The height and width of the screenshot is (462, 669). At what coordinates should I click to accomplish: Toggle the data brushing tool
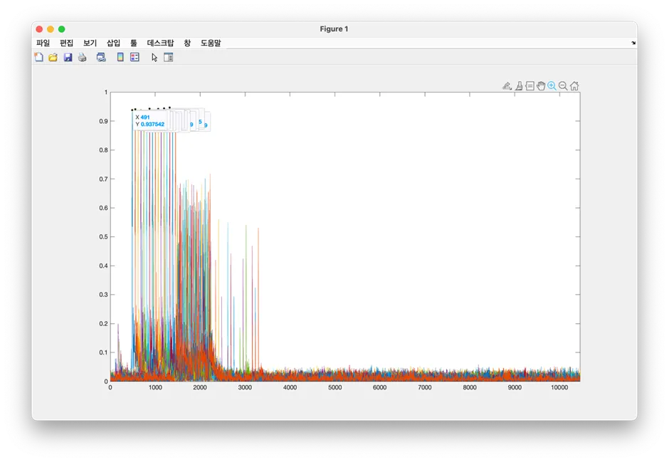[519, 86]
